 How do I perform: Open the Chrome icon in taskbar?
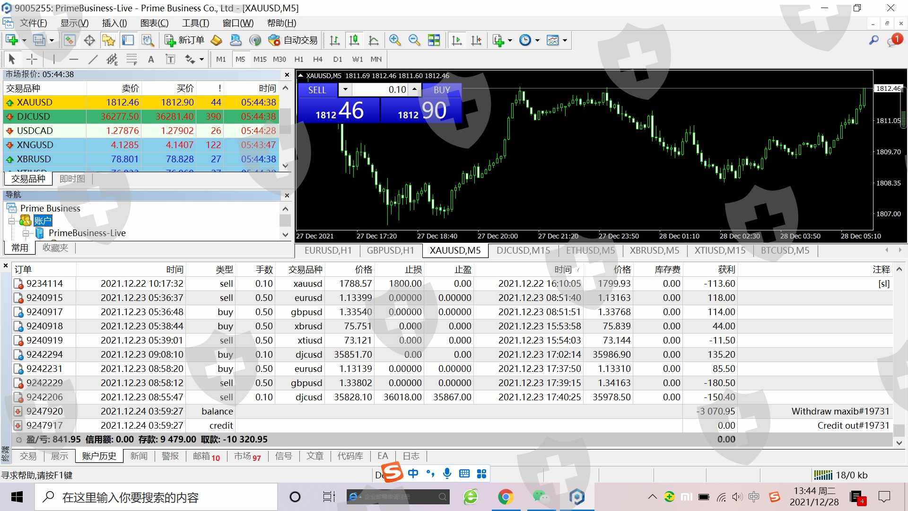pyautogui.click(x=505, y=497)
